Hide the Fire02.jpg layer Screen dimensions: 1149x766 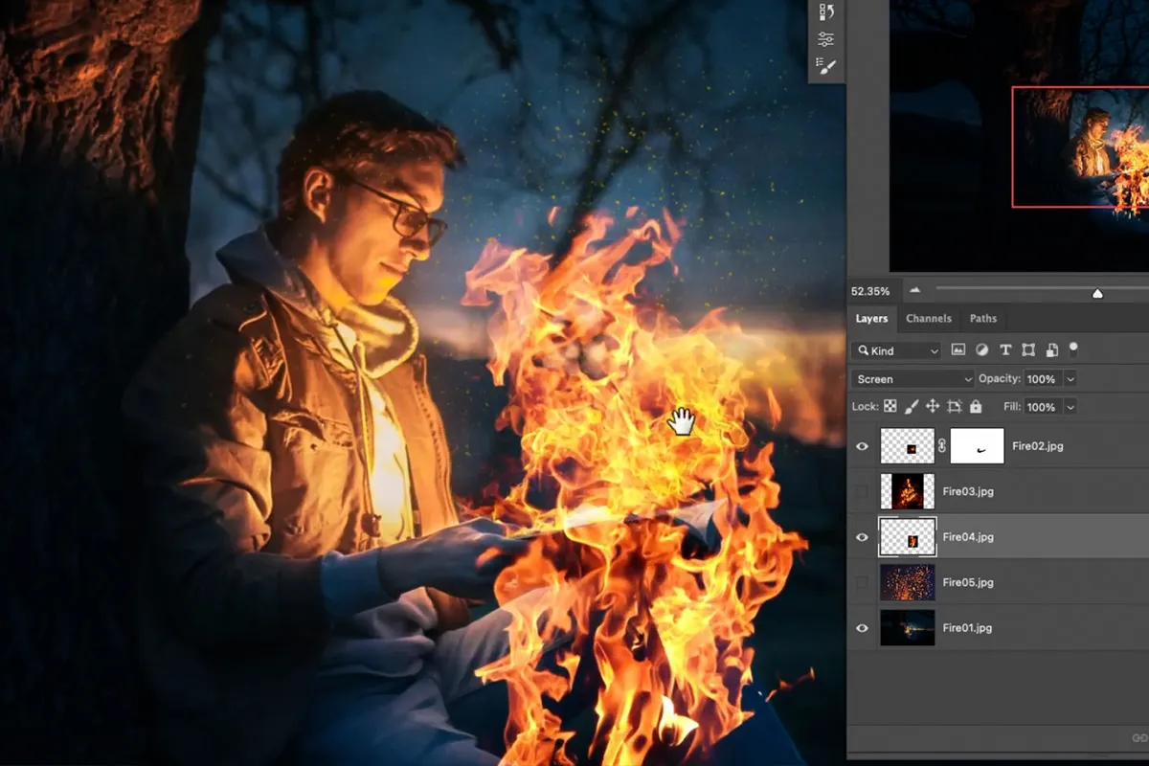tap(861, 445)
